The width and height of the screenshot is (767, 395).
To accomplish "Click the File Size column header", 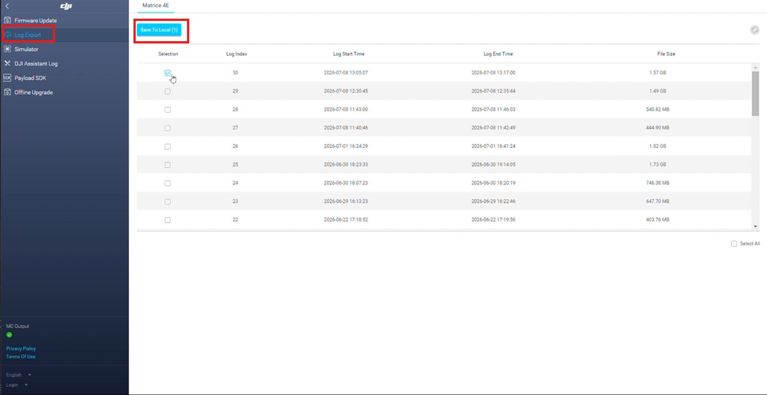I will (666, 54).
